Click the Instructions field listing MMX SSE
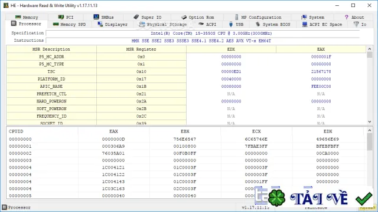Image resolution: width=378 pixels, height=212 pixels. pos(203,41)
